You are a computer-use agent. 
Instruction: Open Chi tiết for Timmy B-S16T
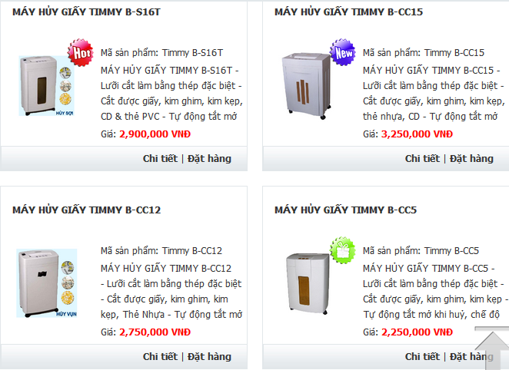[x=161, y=159]
